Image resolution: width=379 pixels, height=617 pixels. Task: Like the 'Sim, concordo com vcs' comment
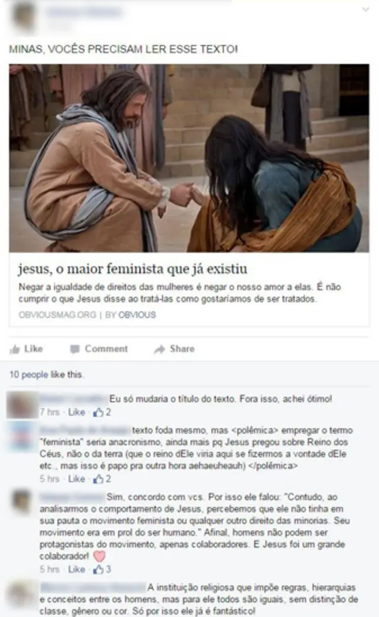point(76,570)
